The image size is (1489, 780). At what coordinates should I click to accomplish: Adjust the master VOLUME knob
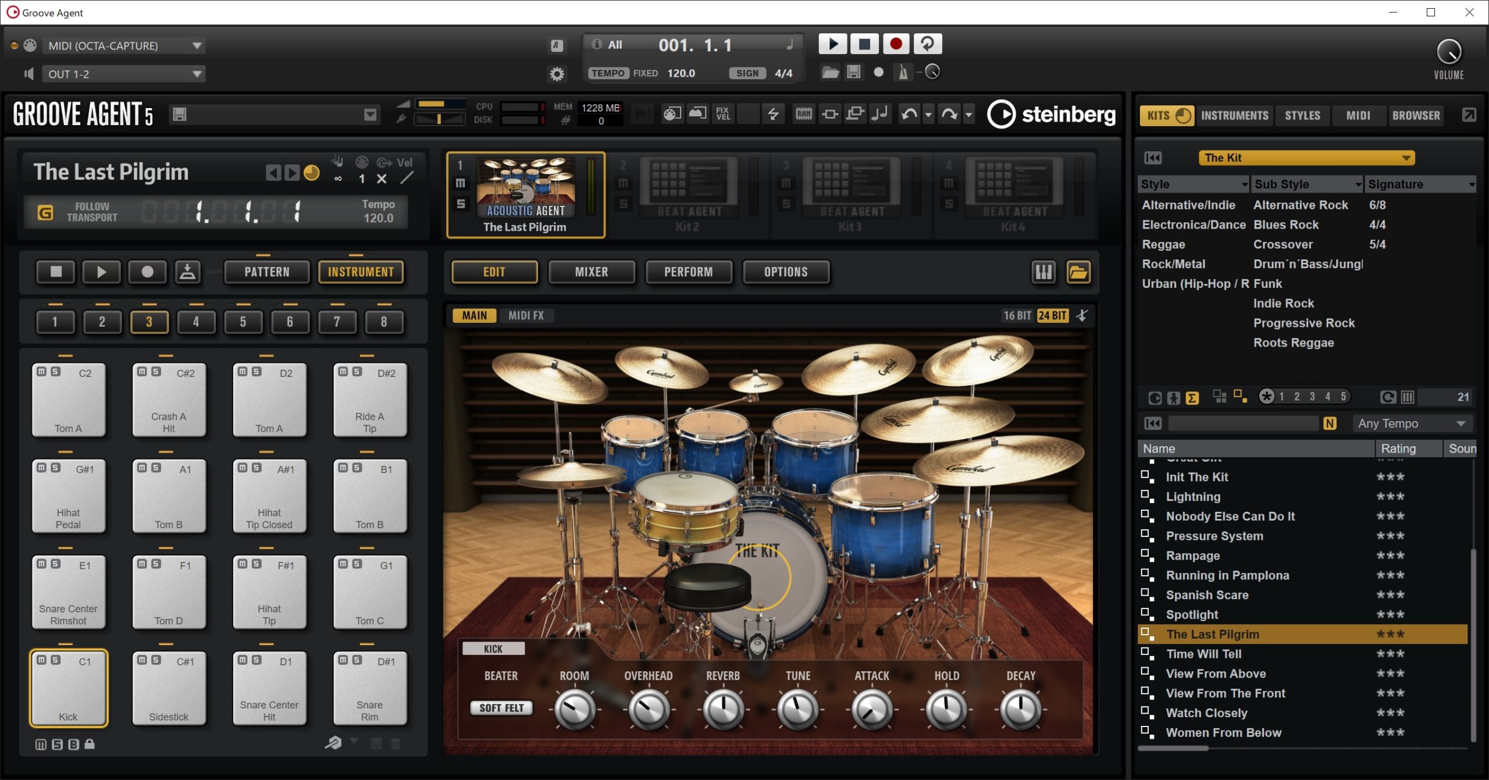(1448, 52)
